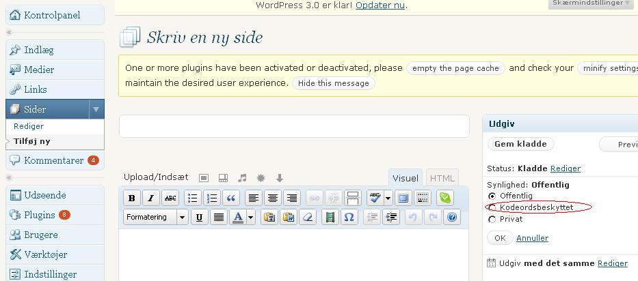Insert a blockquote in the editor
This screenshot has height=281, width=638.
(231, 198)
